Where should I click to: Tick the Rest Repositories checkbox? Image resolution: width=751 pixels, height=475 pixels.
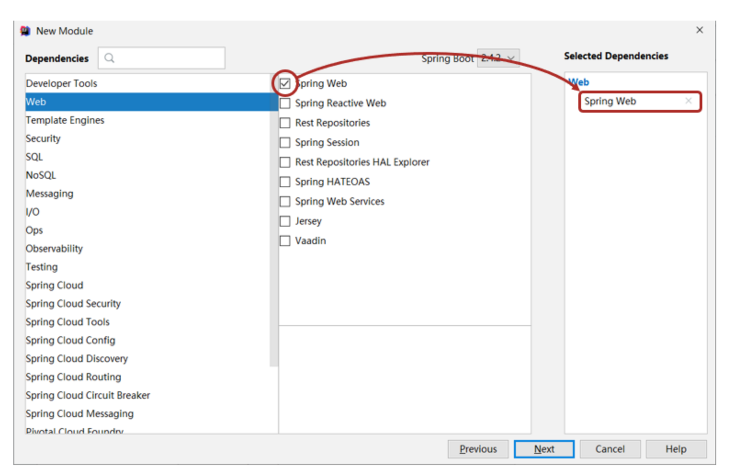285,123
